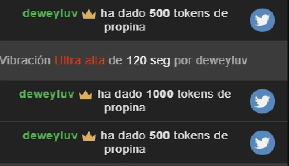The image size is (289, 166).
Task: Select the 'Vibración' notification row
Action: tap(144, 61)
